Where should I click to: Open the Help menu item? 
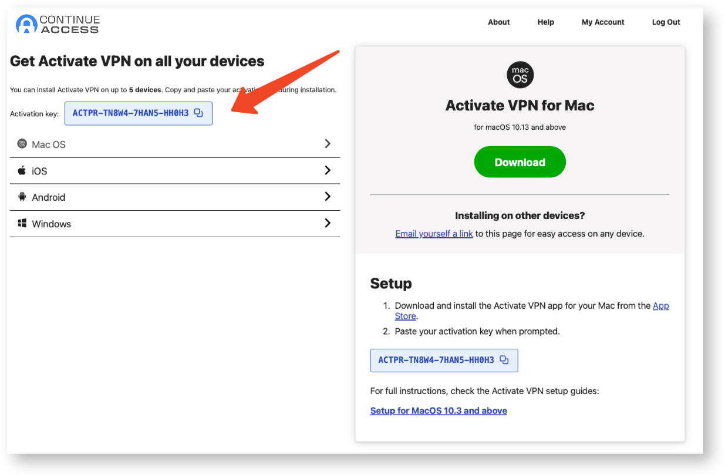pyautogui.click(x=545, y=22)
